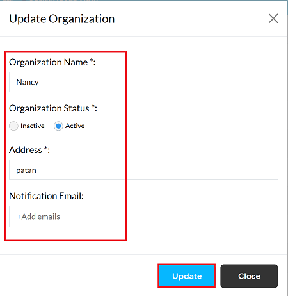Place cursor in the 'Nancy' text

click(x=28, y=82)
